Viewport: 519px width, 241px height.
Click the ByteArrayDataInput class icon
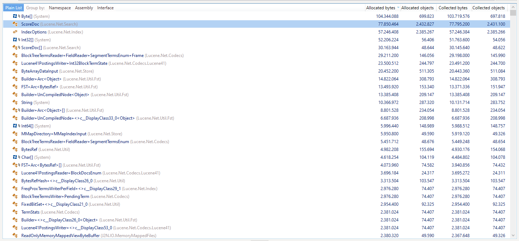(15, 71)
